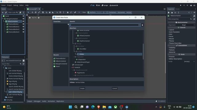This screenshot has height=110, width=197.
Task: Click the inspector history back arrow
Action: tap(189, 13)
